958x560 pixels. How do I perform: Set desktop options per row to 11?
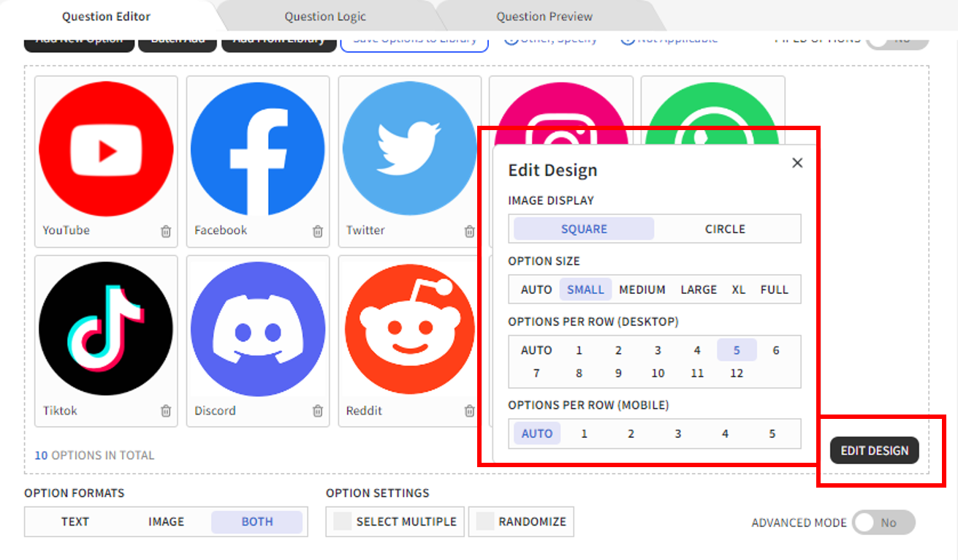tap(697, 373)
